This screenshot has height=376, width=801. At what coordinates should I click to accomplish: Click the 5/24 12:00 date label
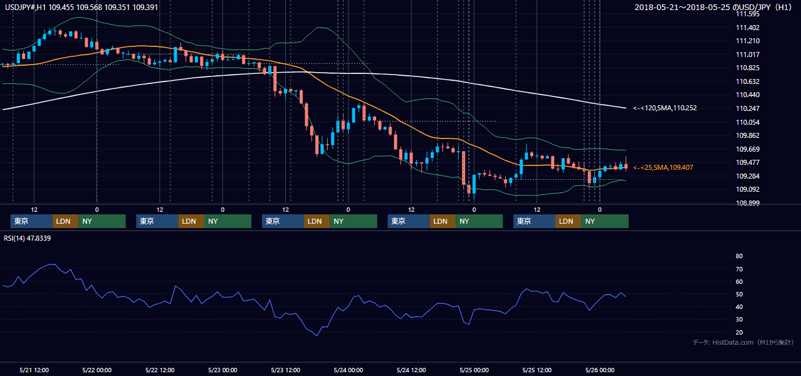click(x=411, y=370)
